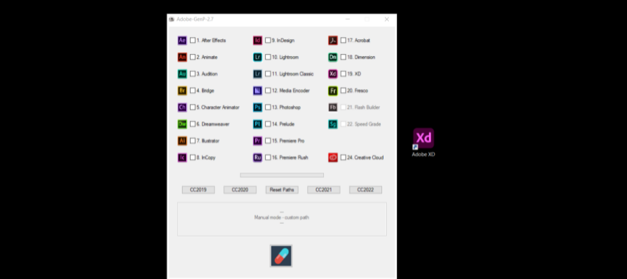Click the Fresco Fr icon
This screenshot has height=279, width=627.
(x=333, y=91)
